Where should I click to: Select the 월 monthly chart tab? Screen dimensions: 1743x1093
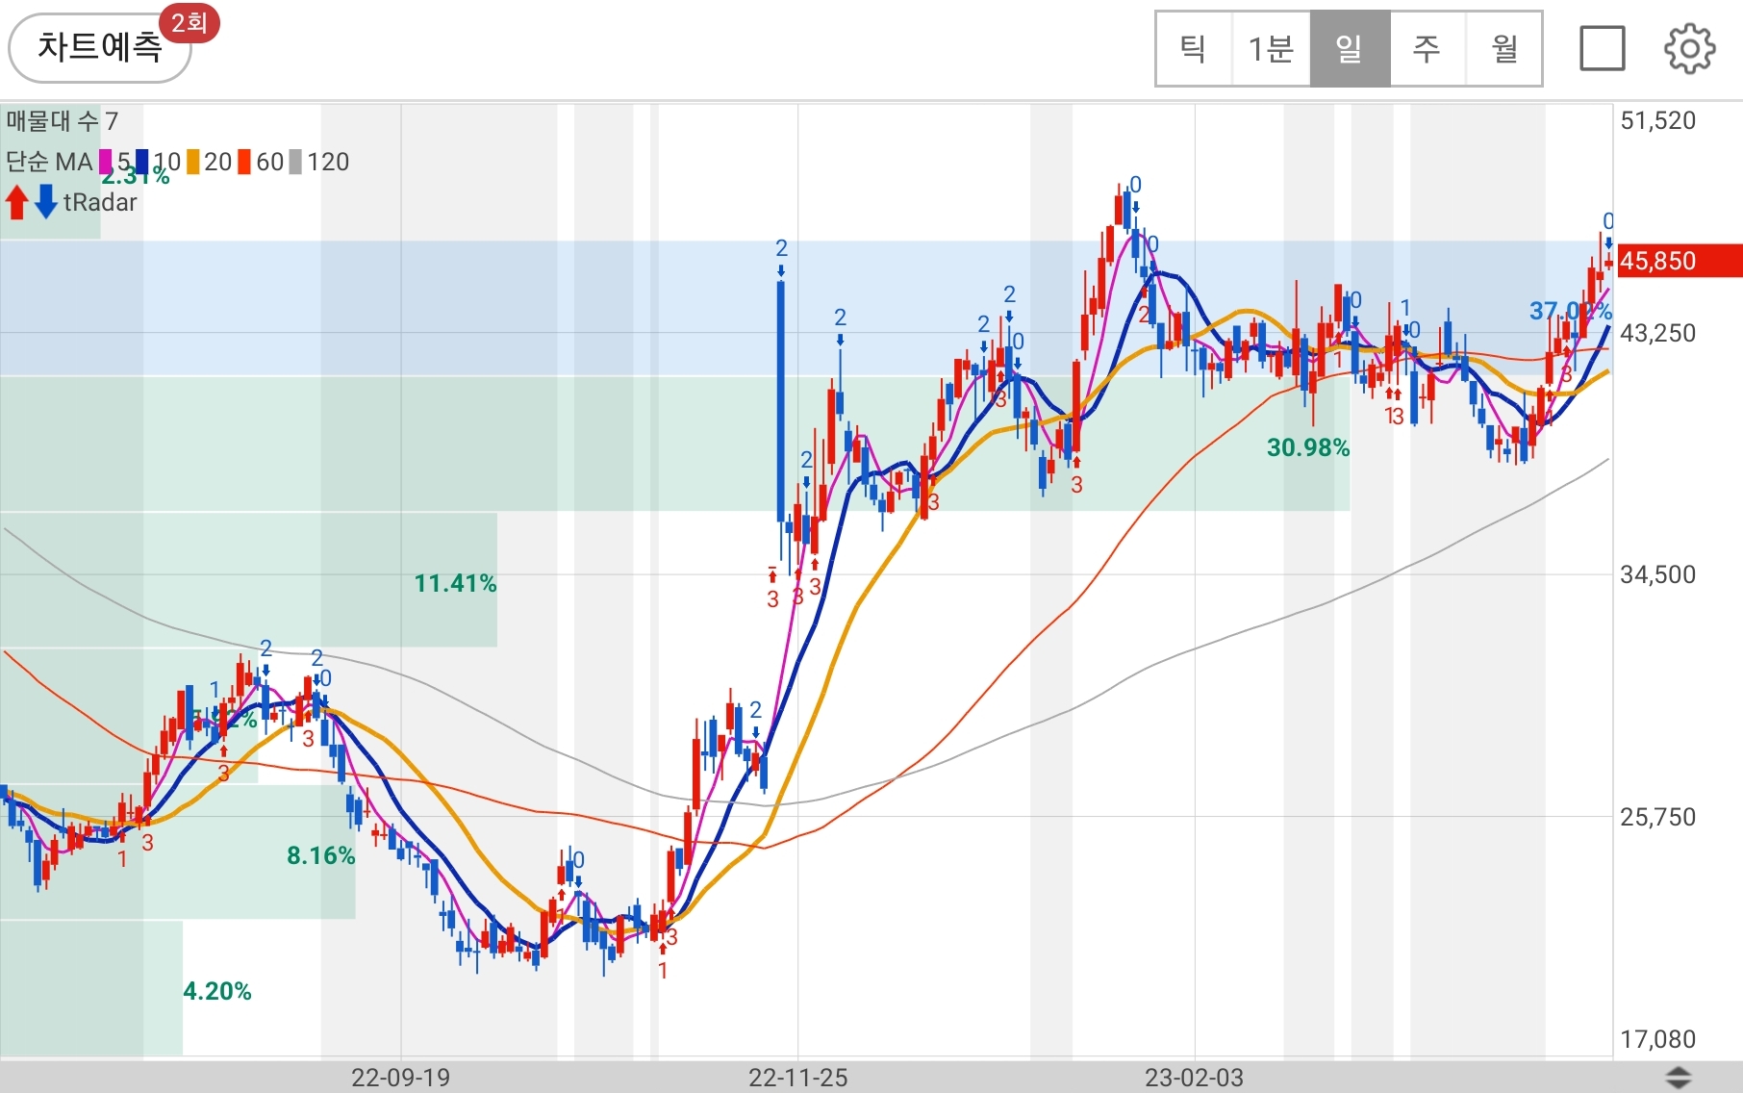pyautogui.click(x=1503, y=48)
